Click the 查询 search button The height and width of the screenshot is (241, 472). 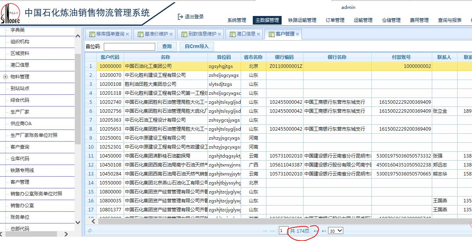pos(167,46)
